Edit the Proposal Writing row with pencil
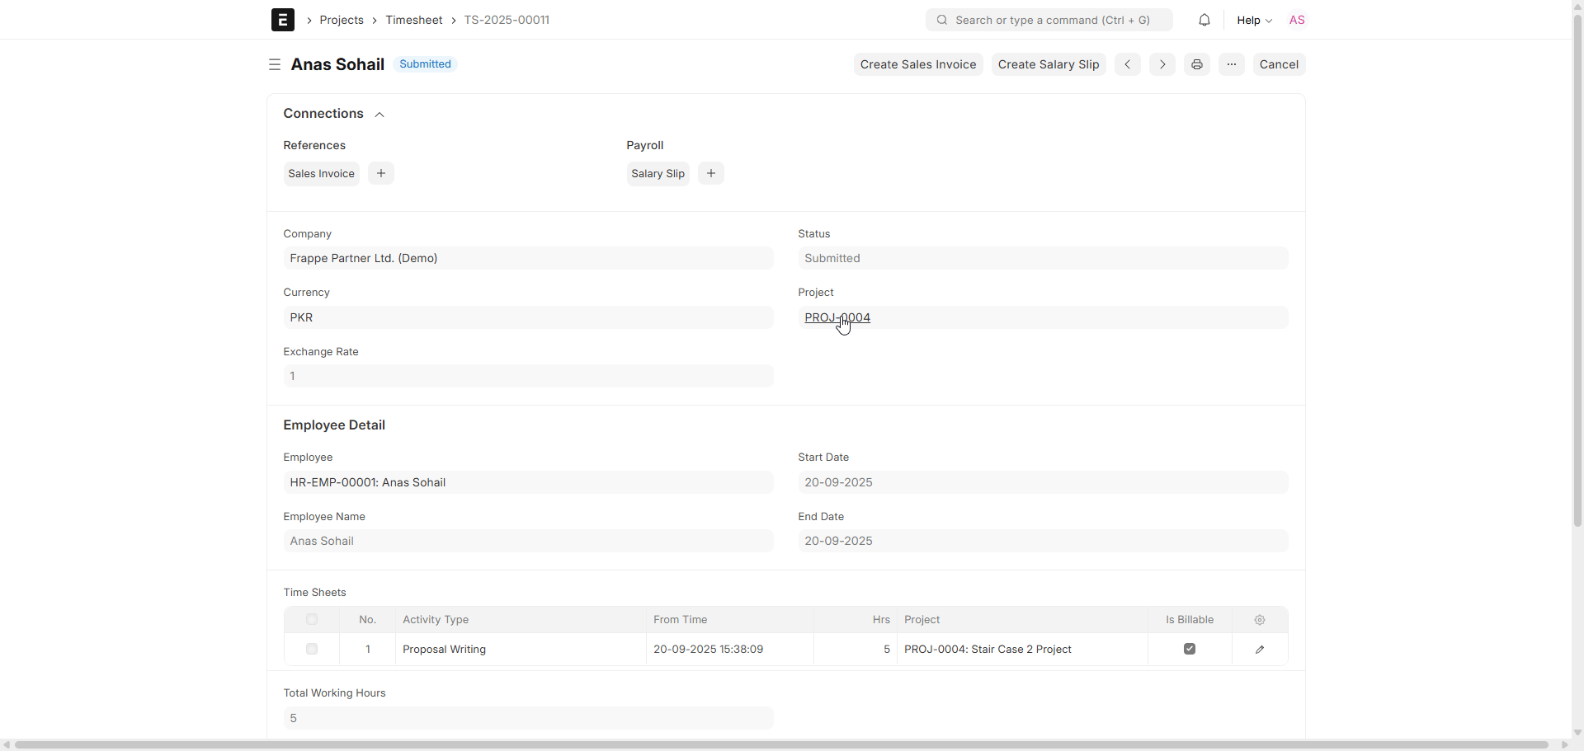Viewport: 1584px width, 751px height. 1259,650
